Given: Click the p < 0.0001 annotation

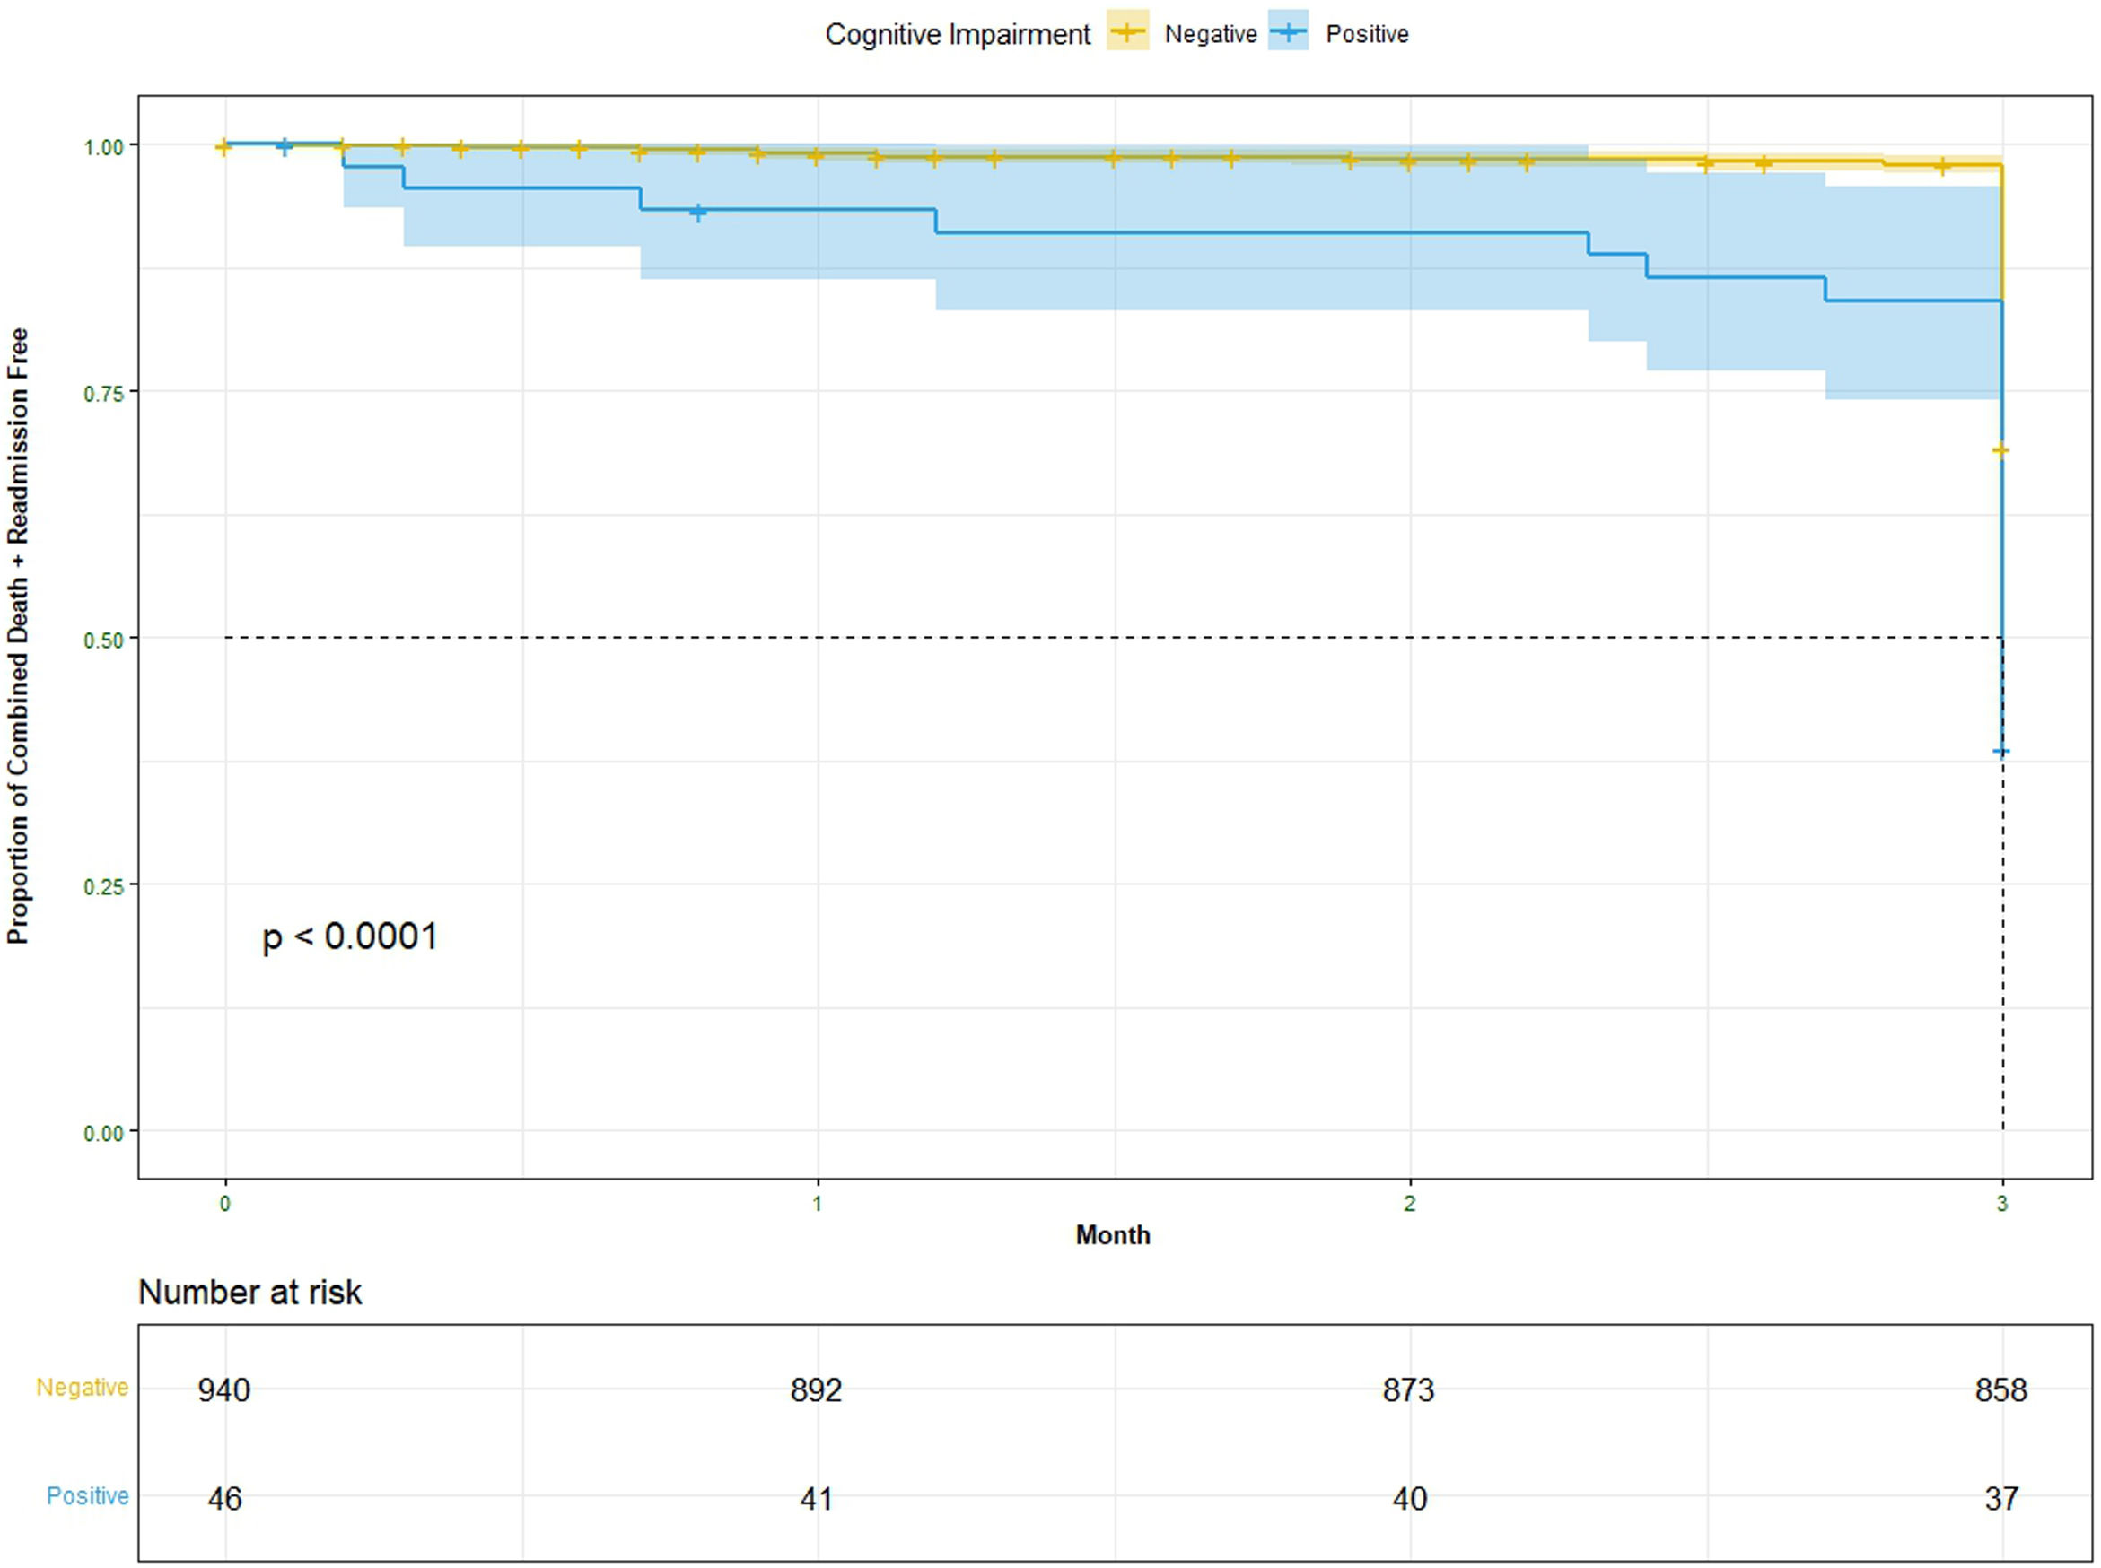Looking at the screenshot, I should pyautogui.click(x=349, y=936).
